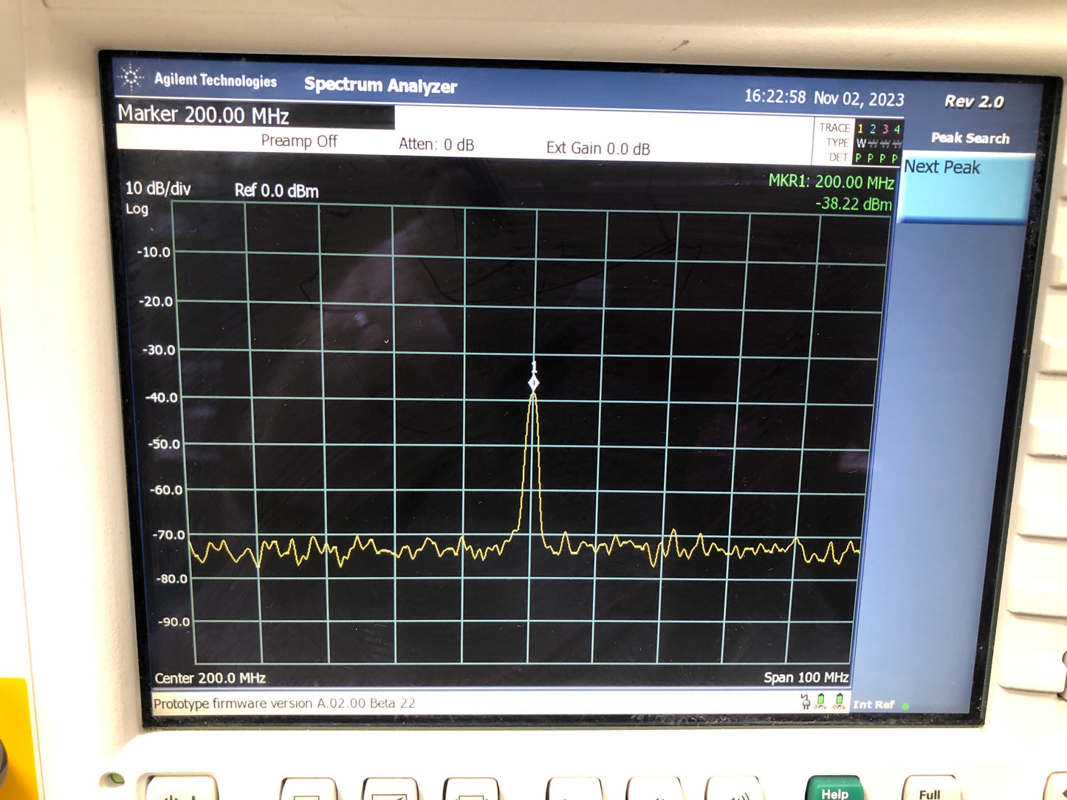Select cyan trace 2 in trace panel
Image resolution: width=1067 pixels, height=800 pixels.
coord(873,128)
